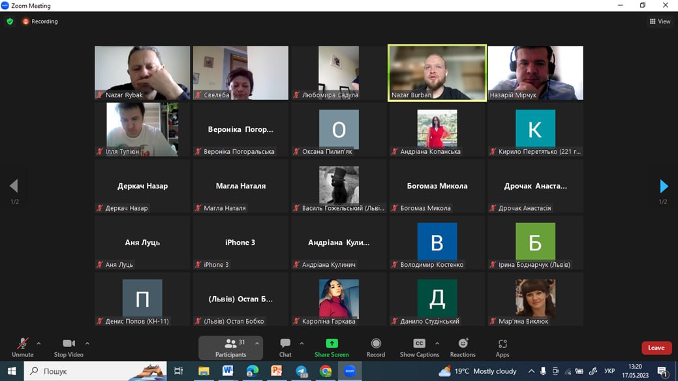Expand audio options arrow beside Unmute
This screenshot has width=678, height=381.
click(x=39, y=343)
